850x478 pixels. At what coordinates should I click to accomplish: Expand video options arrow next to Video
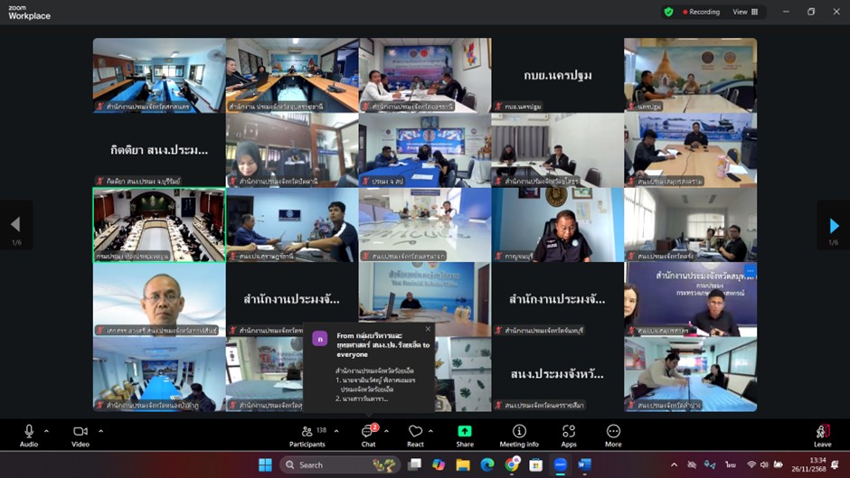[100, 431]
